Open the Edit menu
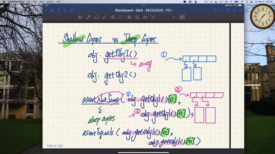 click(x=35, y=2)
